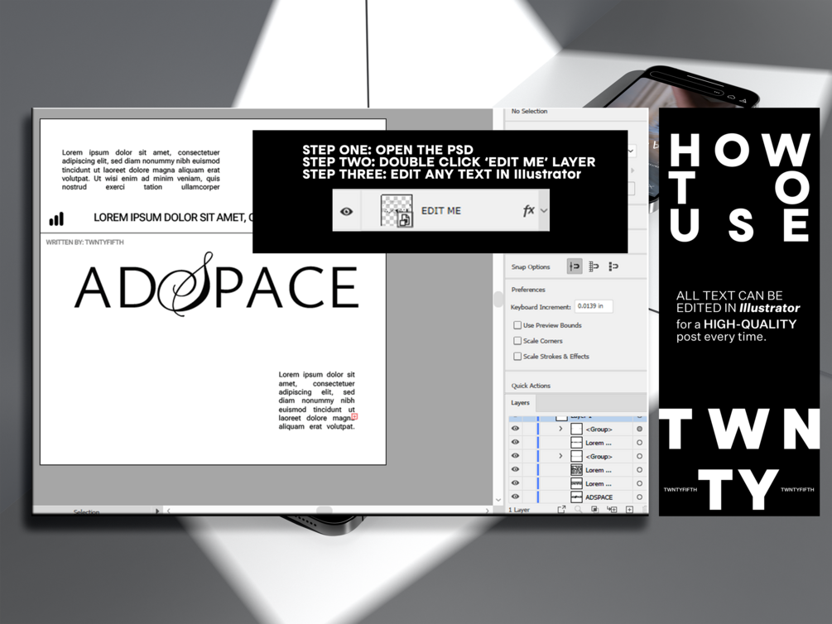Click the canvas vertical scrollbar down arrow
The width and height of the screenshot is (832, 624).
[x=498, y=500]
